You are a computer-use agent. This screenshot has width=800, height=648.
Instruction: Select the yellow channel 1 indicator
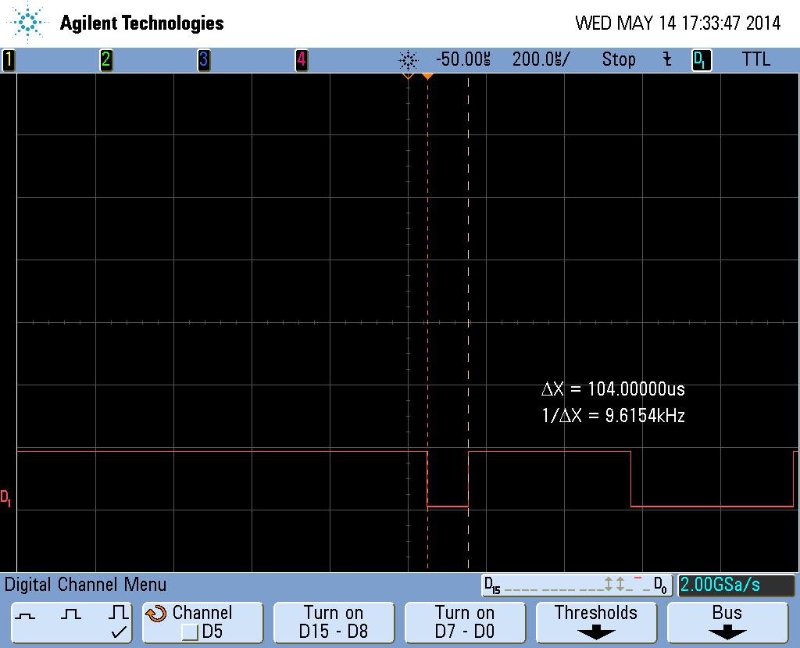point(9,60)
